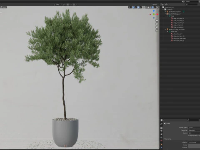Open the Render Engine dropdown
Image resolution: width=200 pixels, height=150 pixels.
194,127
